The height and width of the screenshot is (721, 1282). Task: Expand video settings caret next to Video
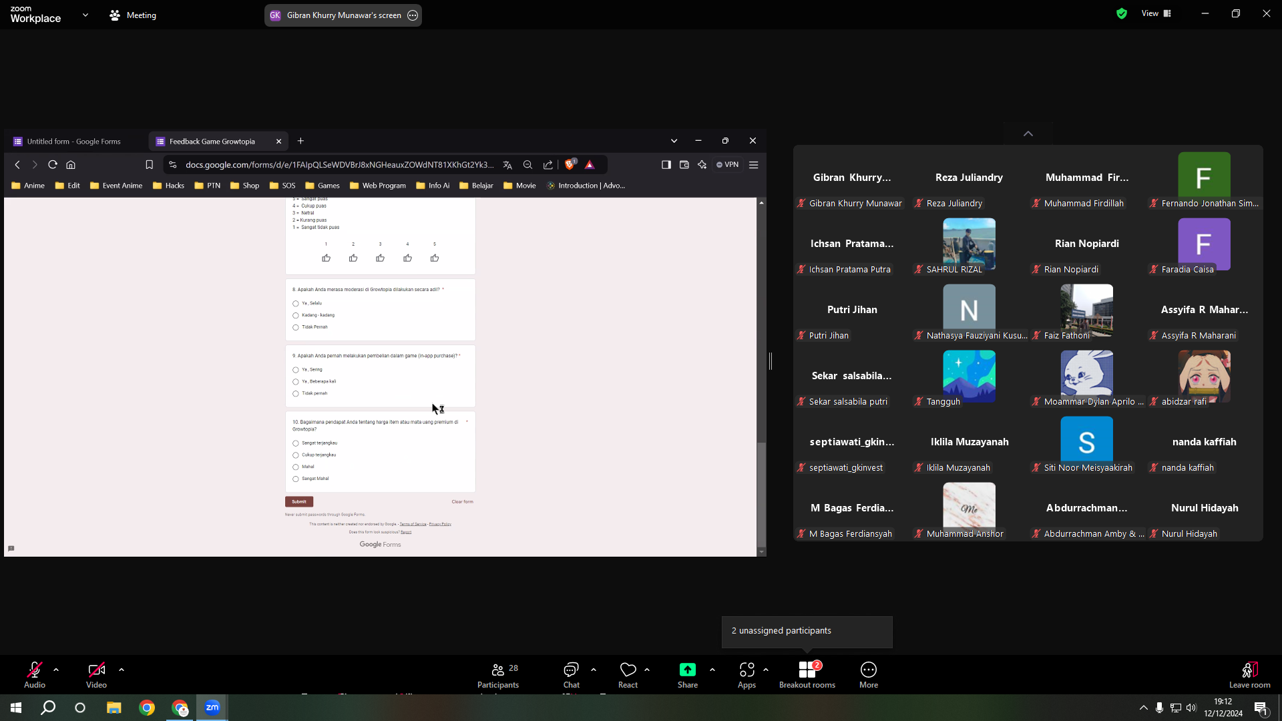point(122,670)
